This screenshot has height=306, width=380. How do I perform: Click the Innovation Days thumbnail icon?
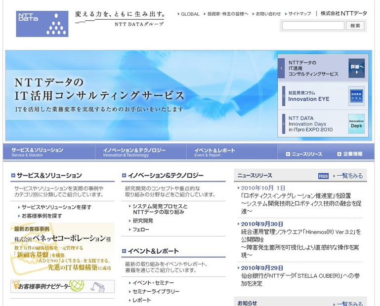pyautogui.click(x=356, y=124)
